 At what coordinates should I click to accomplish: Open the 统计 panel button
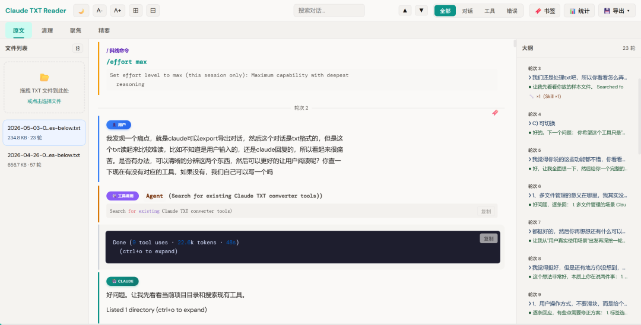click(x=579, y=11)
